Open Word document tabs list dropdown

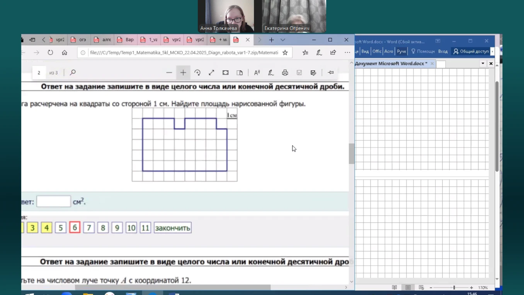click(483, 63)
